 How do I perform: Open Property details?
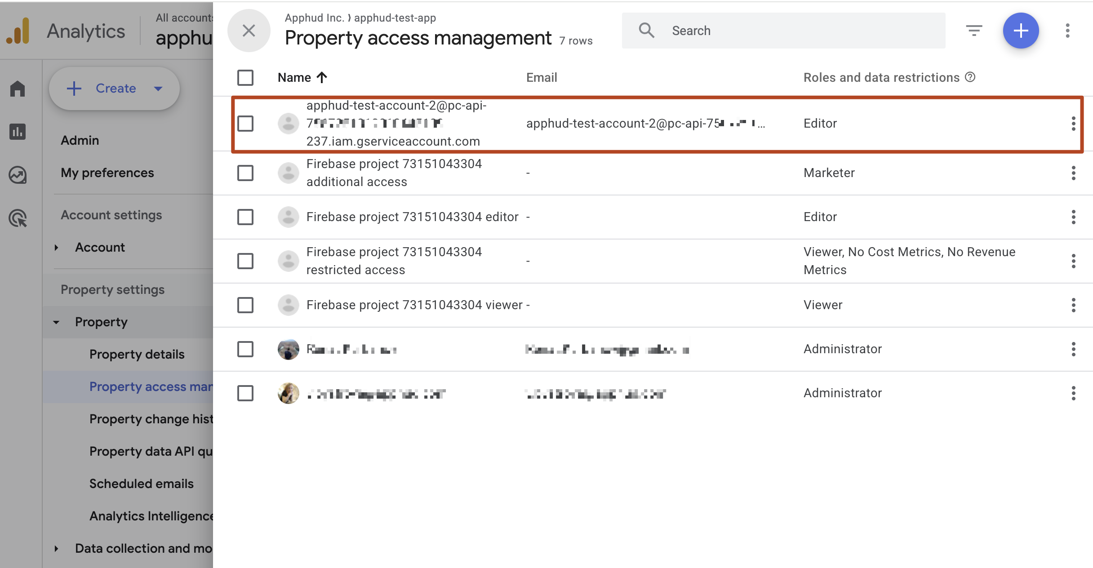click(x=137, y=355)
